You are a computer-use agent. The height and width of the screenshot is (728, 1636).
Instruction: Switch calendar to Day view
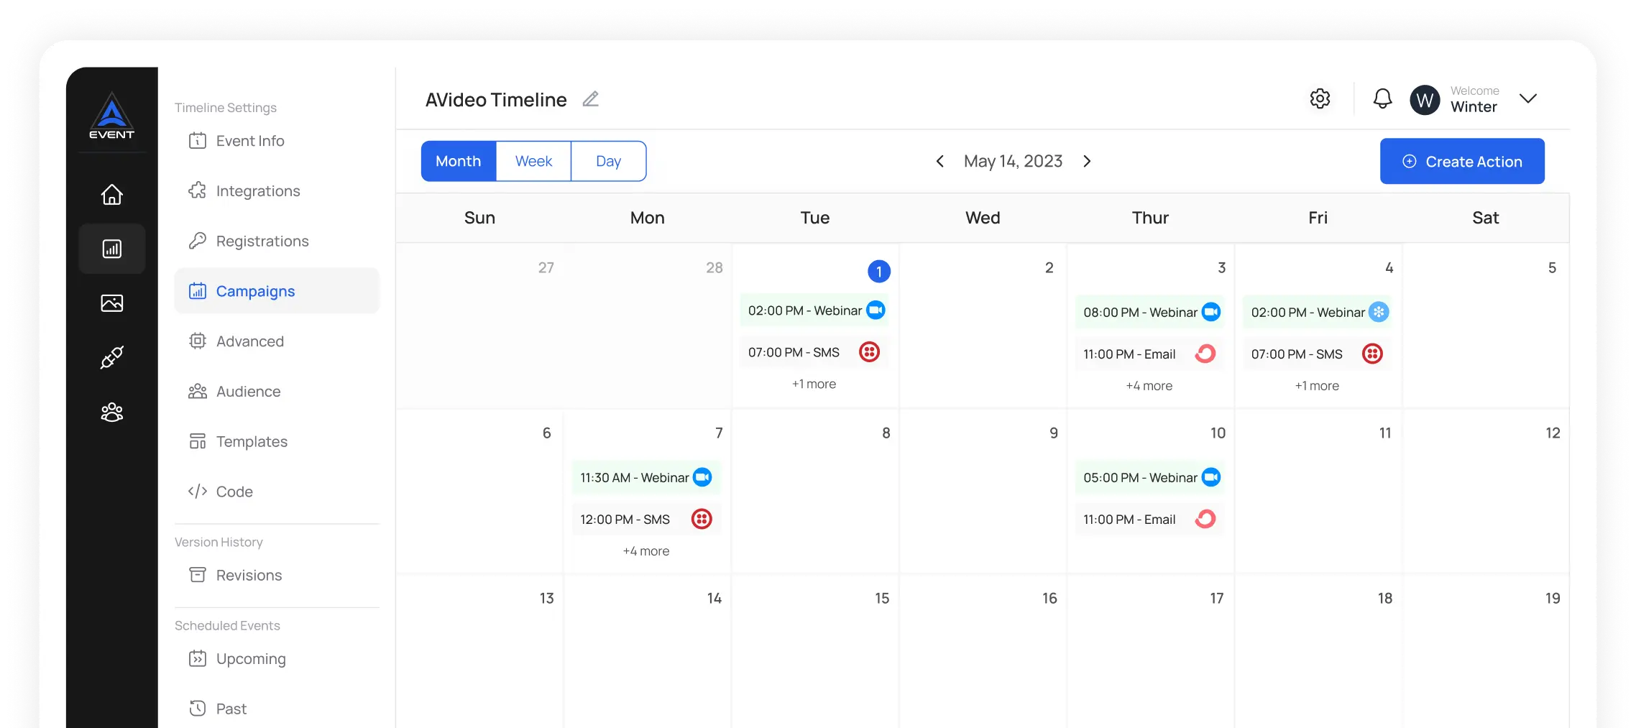point(608,161)
